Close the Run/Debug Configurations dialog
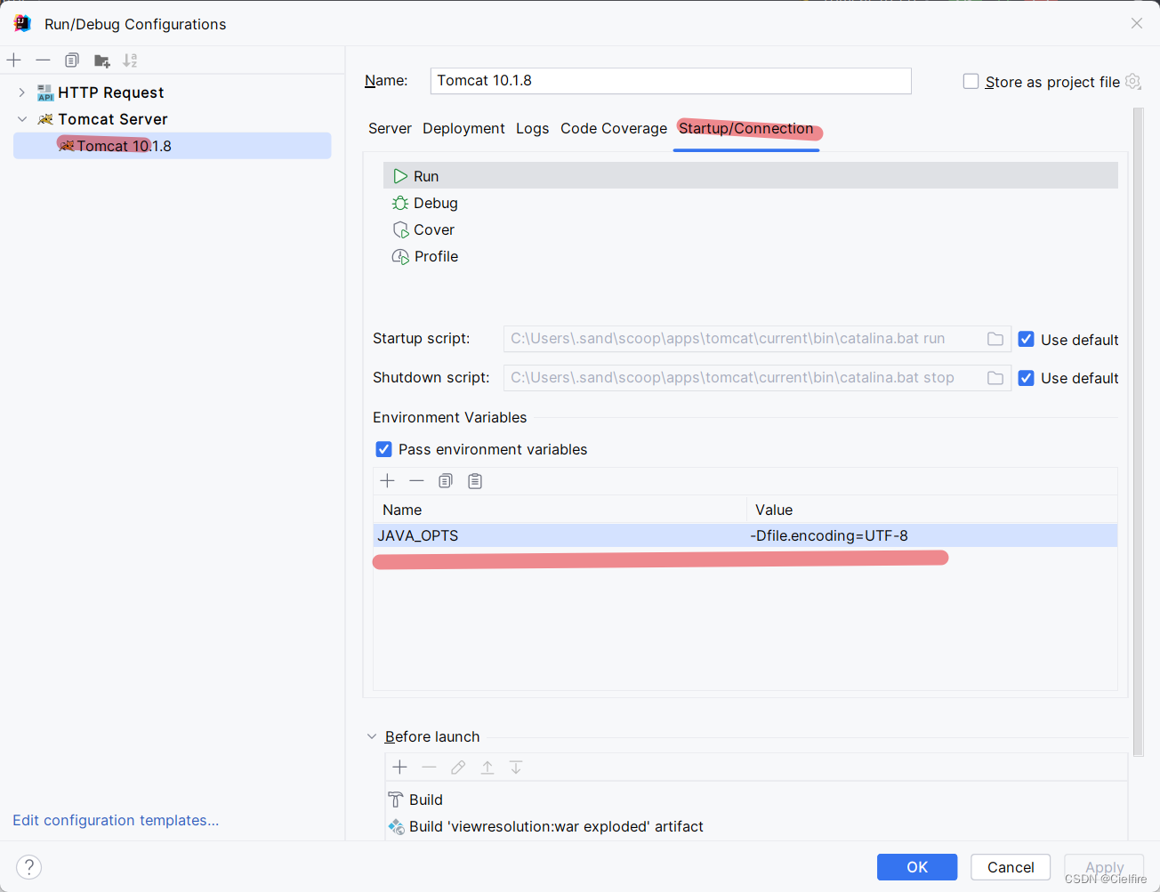Image resolution: width=1160 pixels, height=892 pixels. click(x=1137, y=23)
